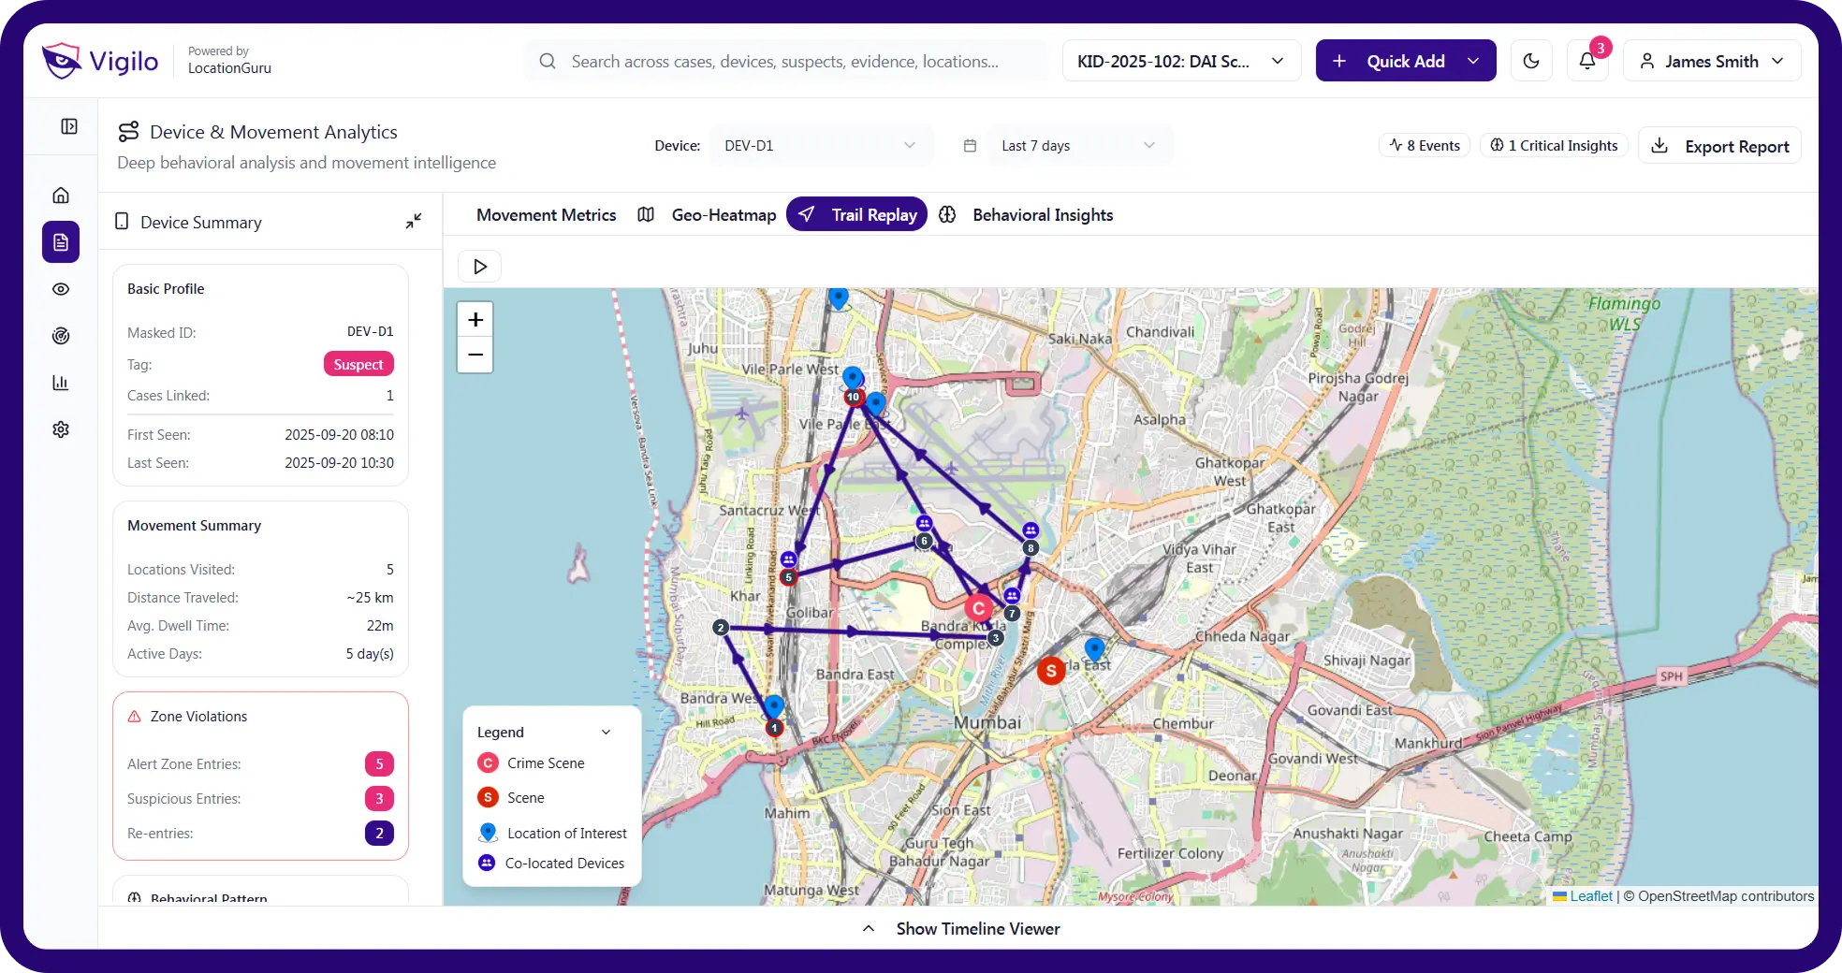Play the trail replay animation
Image resolution: width=1842 pixels, height=973 pixels.
click(480, 267)
